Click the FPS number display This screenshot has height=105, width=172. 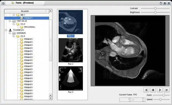pyautogui.click(x=139, y=100)
